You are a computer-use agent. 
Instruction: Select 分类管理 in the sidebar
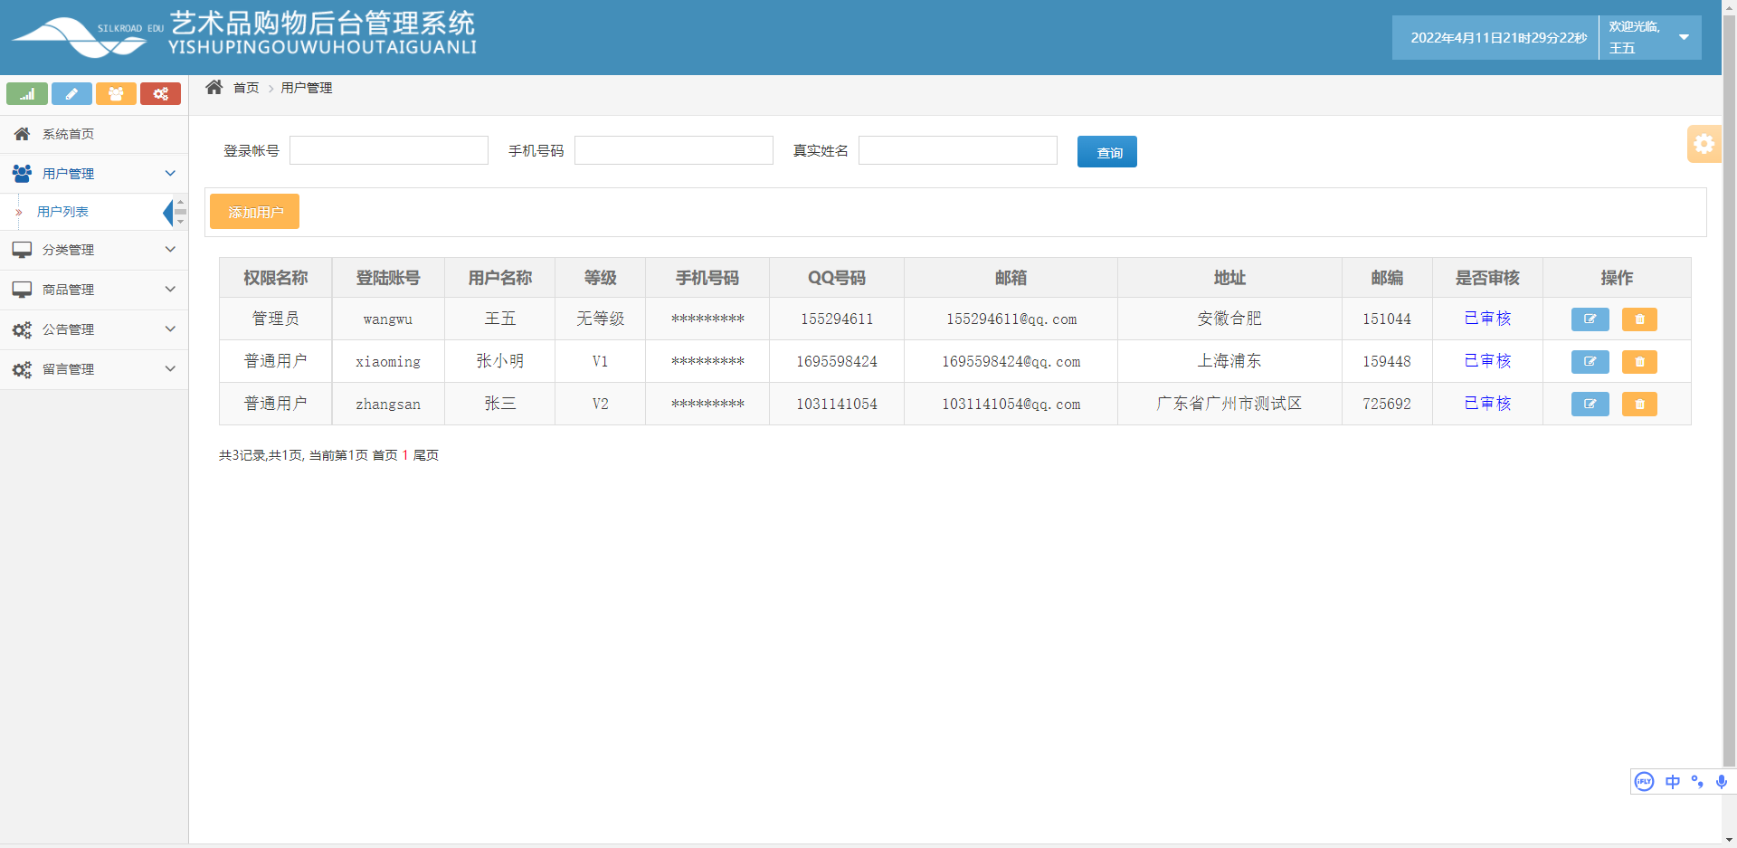(94, 250)
